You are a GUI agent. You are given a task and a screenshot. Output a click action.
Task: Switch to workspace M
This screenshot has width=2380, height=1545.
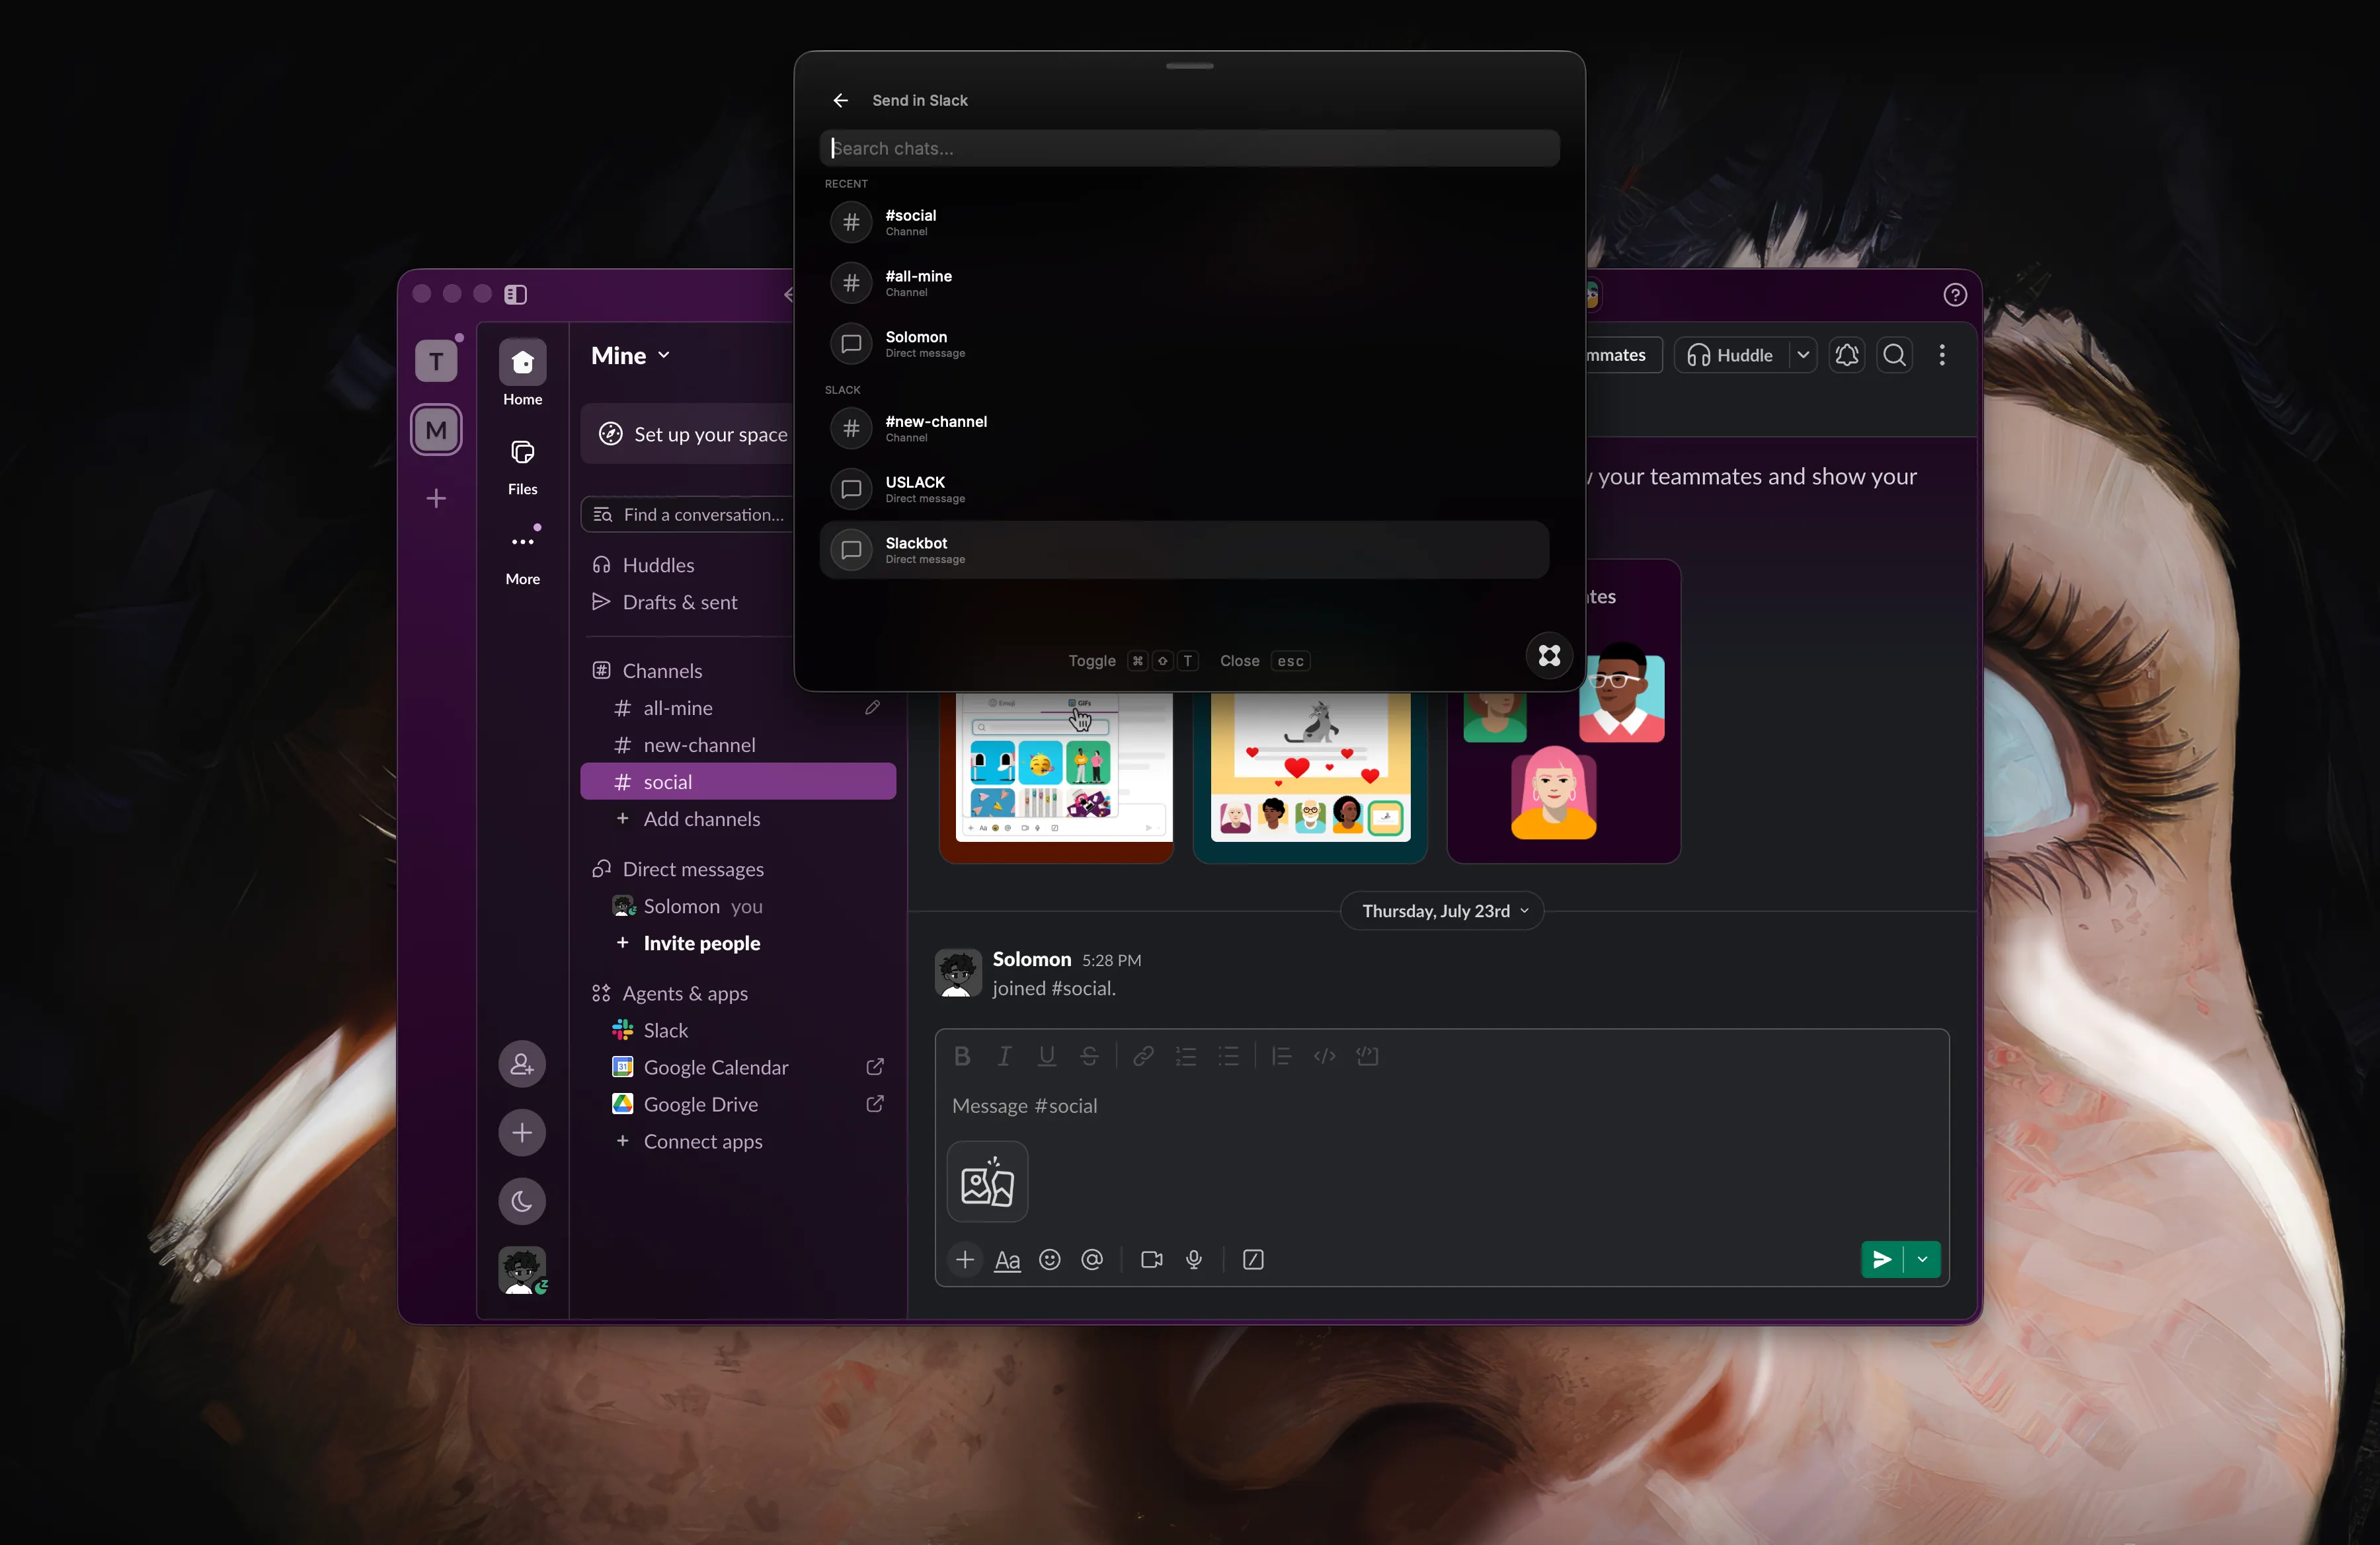click(436, 431)
